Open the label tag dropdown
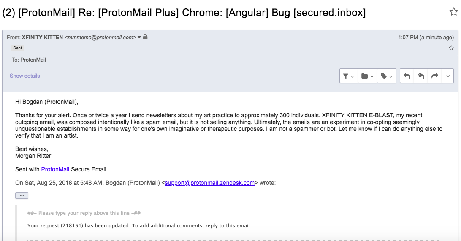 (x=387, y=76)
